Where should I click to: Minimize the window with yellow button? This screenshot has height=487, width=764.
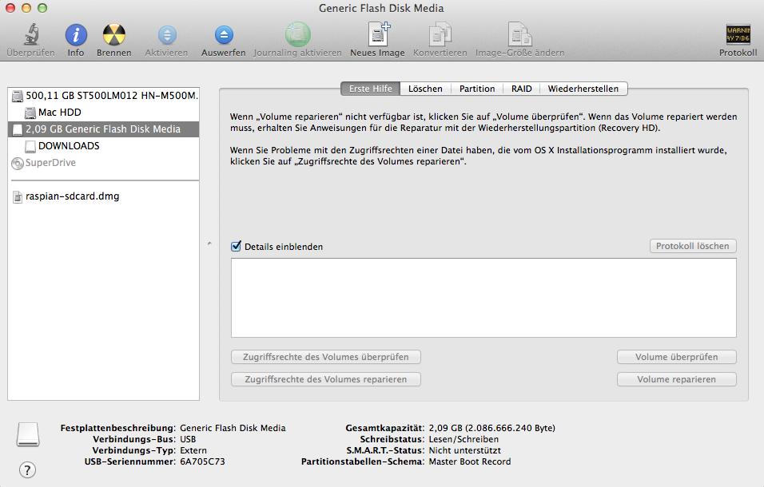(26, 8)
